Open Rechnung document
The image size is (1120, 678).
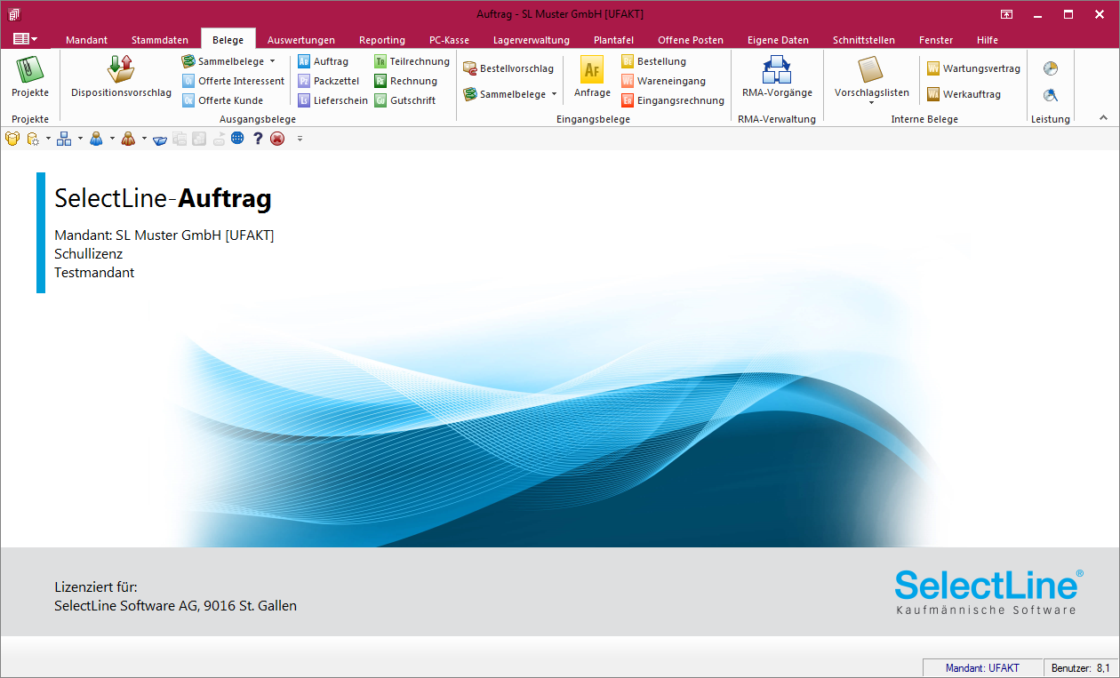(405, 81)
